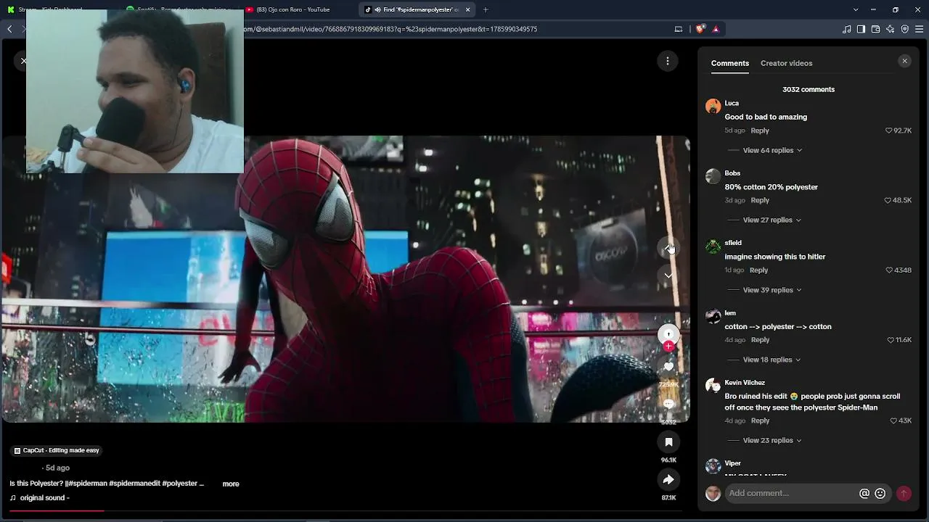Post the comment with the send arrow
The width and height of the screenshot is (929, 522).
[904, 494]
